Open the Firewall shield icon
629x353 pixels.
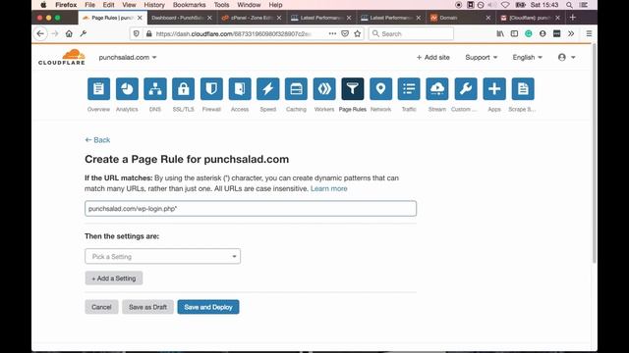tap(211, 89)
